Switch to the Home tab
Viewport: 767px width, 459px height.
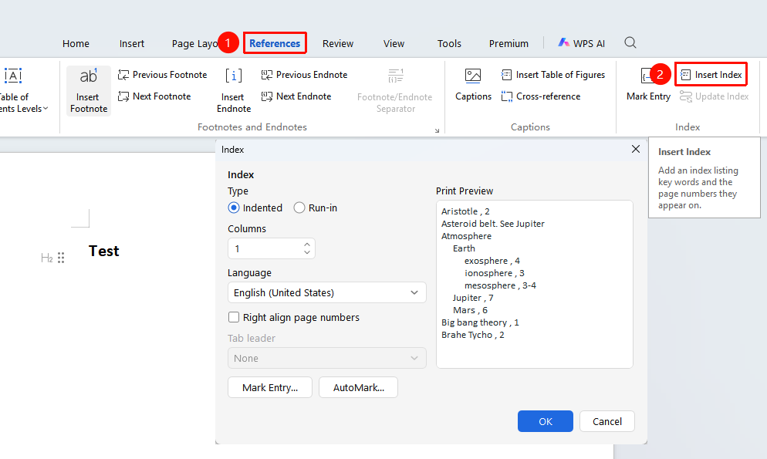[76, 43]
